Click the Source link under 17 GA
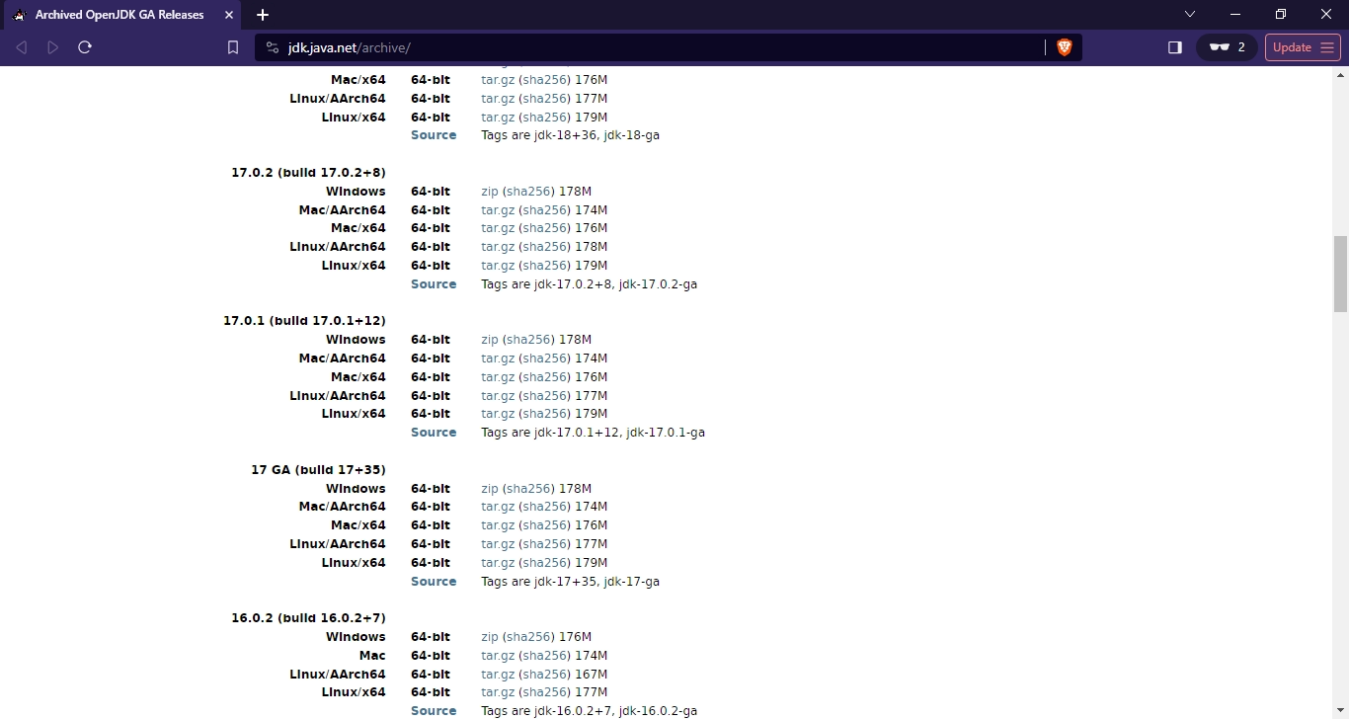This screenshot has width=1349, height=719. pos(434,582)
